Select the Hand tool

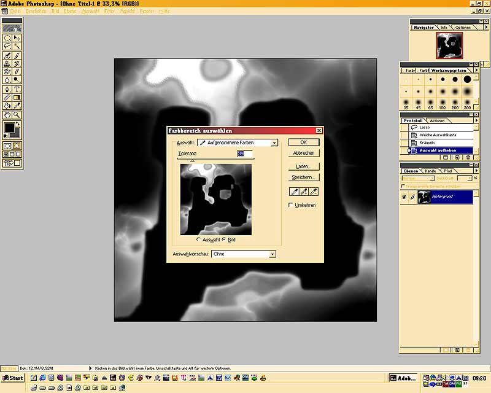7,114
